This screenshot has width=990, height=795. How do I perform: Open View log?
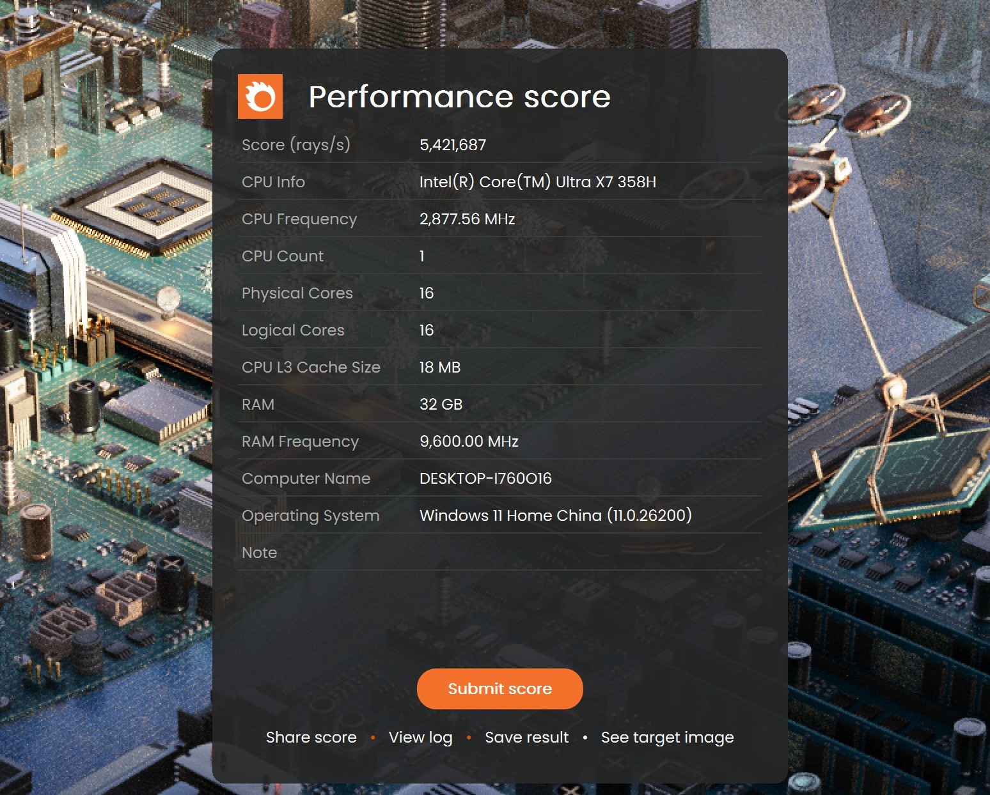[420, 737]
